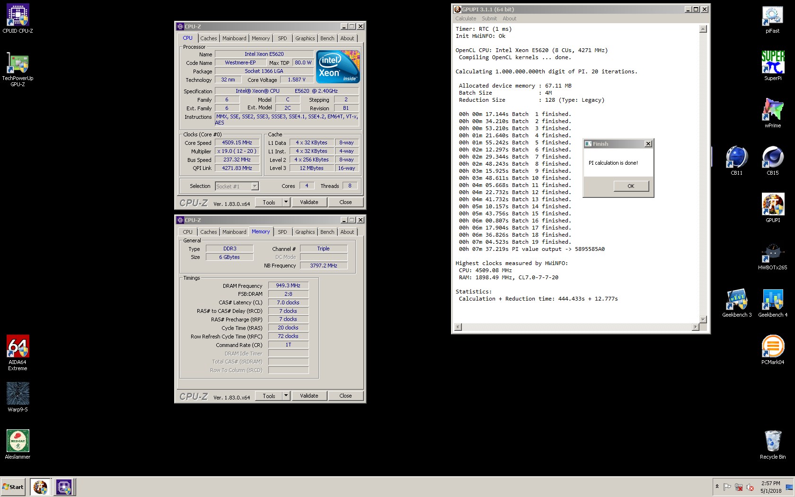Click the GPUPI taskbar icon
This screenshot has height=497, width=795.
40,487
